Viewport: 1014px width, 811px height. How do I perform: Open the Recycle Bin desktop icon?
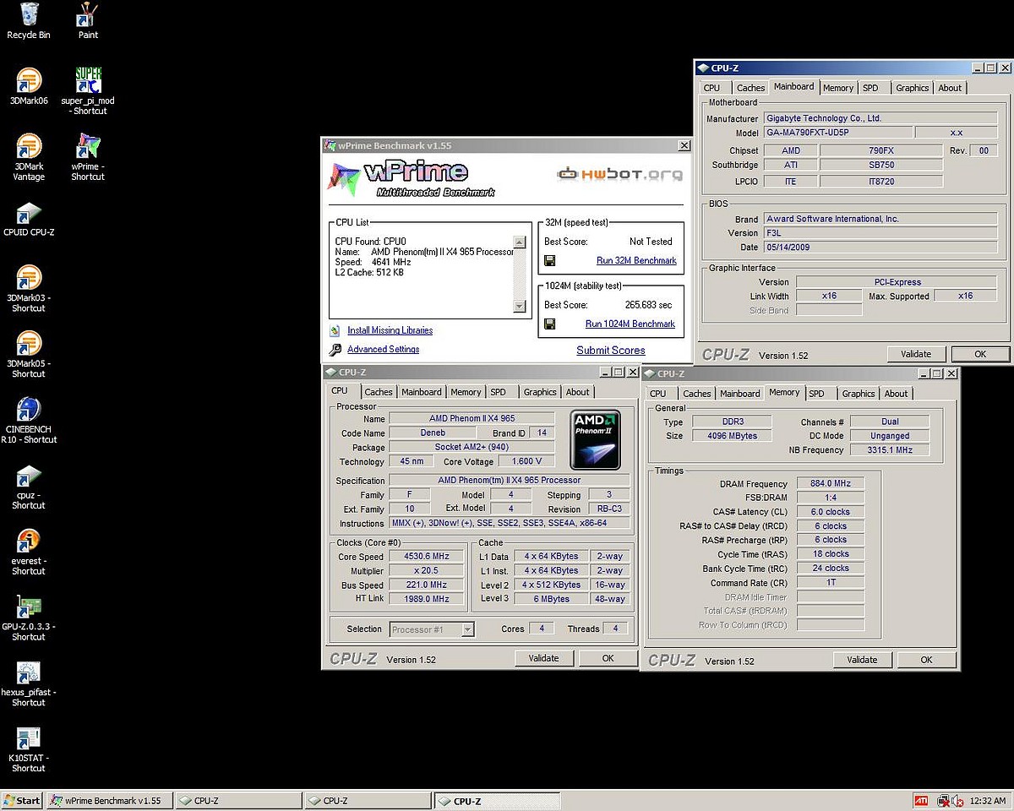coord(29,14)
